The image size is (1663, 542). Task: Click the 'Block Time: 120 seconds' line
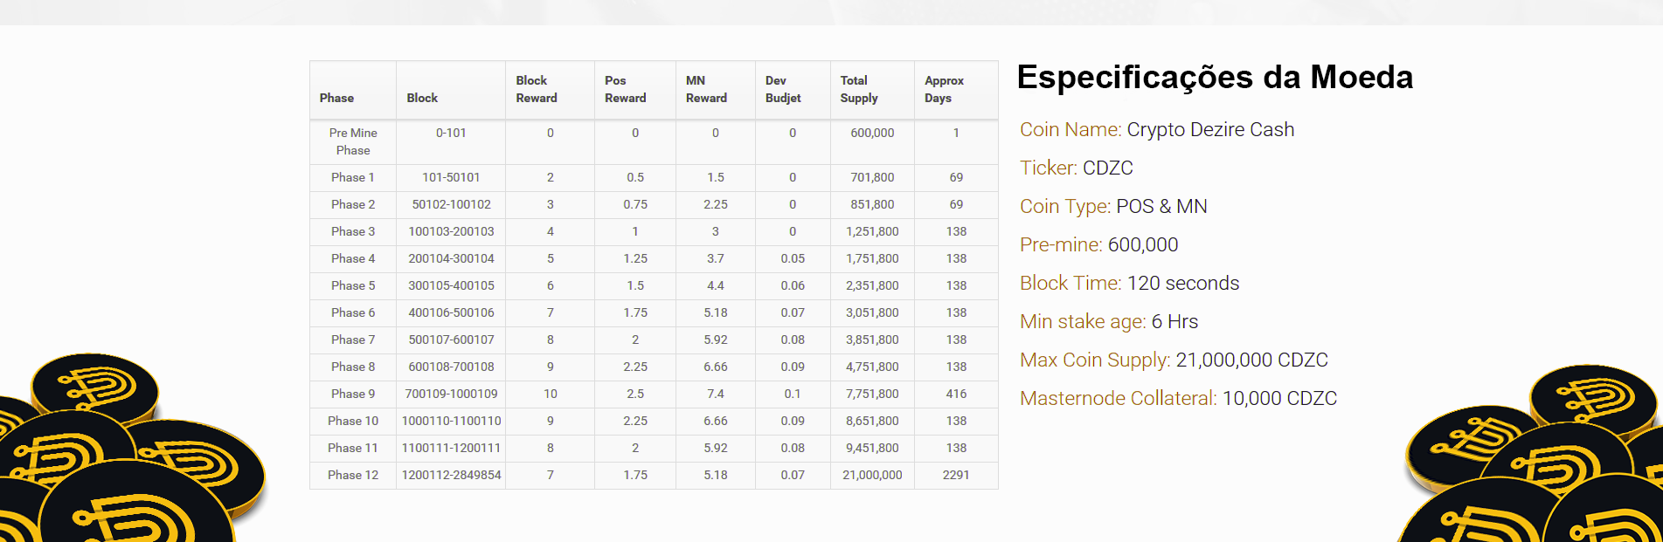(x=1130, y=283)
